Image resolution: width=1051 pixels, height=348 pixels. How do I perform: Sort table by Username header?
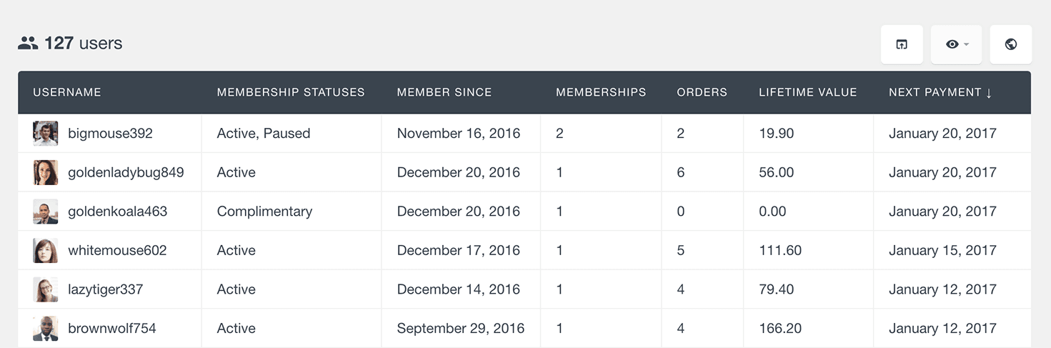67,92
